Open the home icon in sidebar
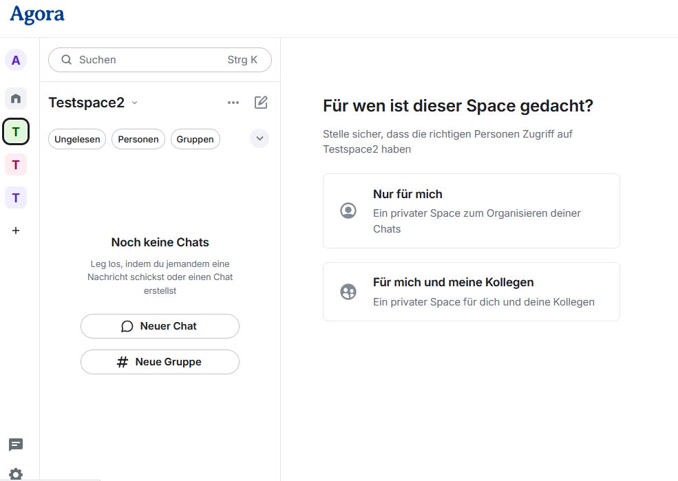 [x=16, y=98]
